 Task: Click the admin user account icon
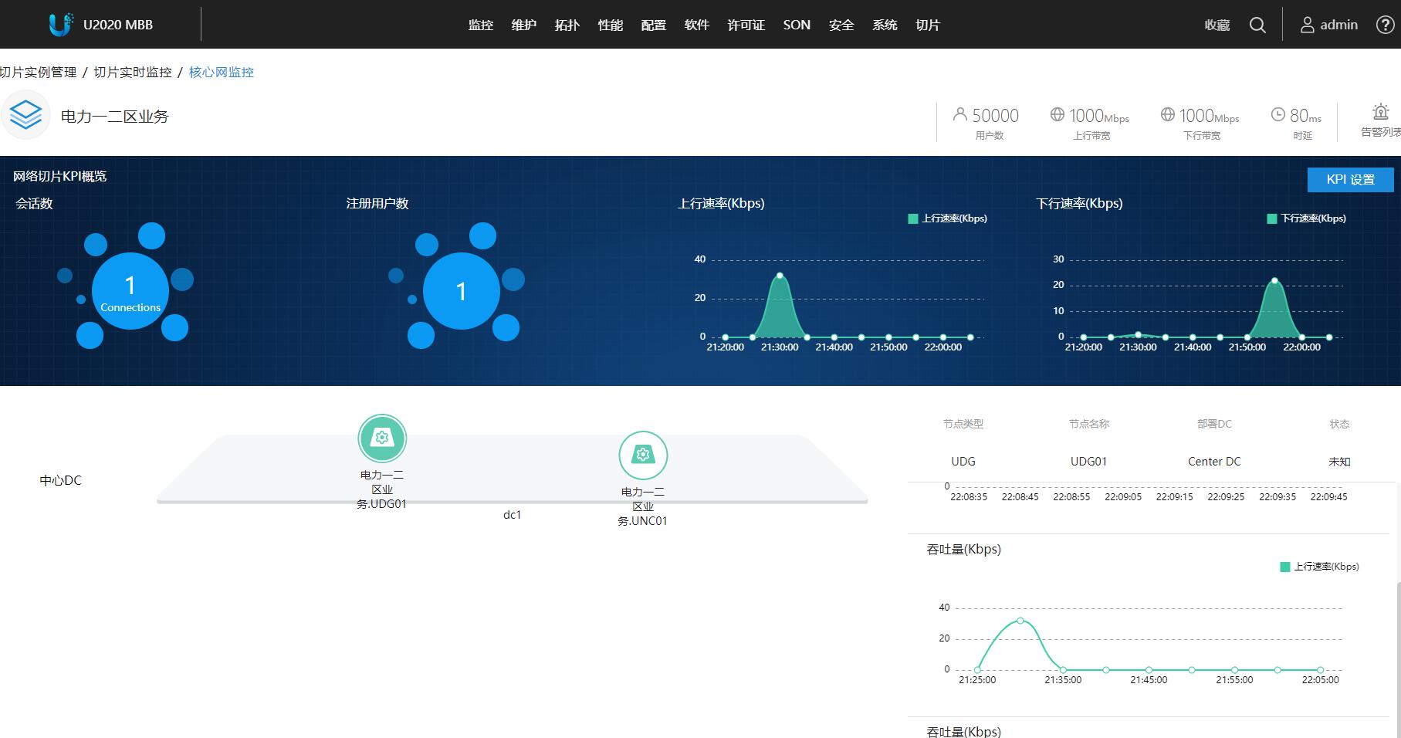coord(1307,25)
